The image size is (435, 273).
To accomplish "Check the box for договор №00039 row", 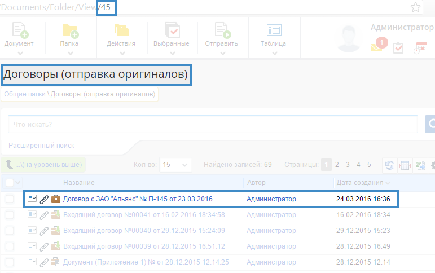I will click(x=10, y=246).
